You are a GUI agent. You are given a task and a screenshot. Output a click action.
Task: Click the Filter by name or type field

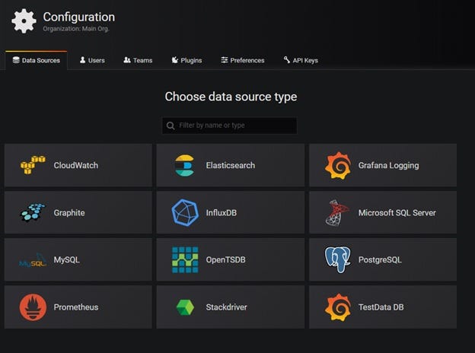[230, 126]
